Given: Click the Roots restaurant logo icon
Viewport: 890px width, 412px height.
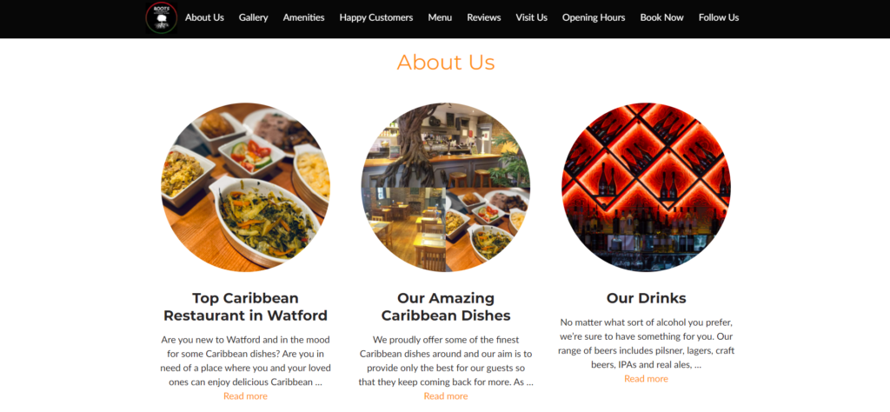Looking at the screenshot, I should [x=162, y=17].
